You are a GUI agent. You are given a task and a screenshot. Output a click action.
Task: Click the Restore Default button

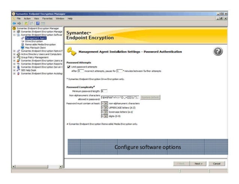click(150, 97)
